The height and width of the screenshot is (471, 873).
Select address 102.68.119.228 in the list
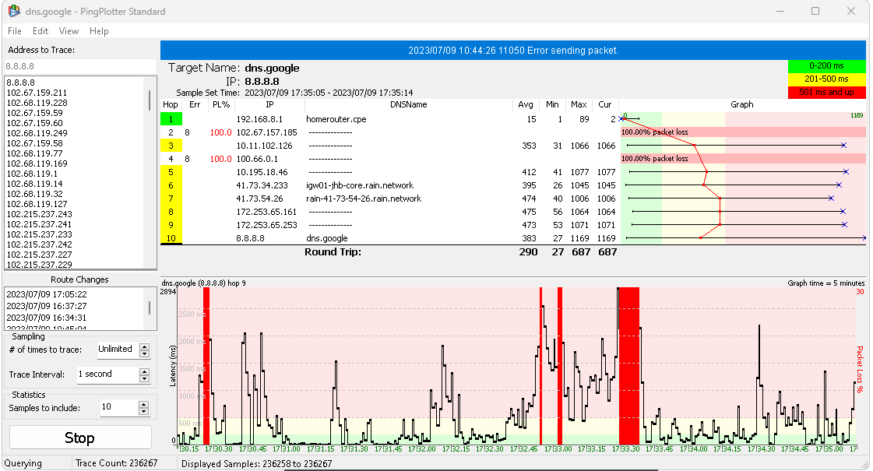(37, 103)
